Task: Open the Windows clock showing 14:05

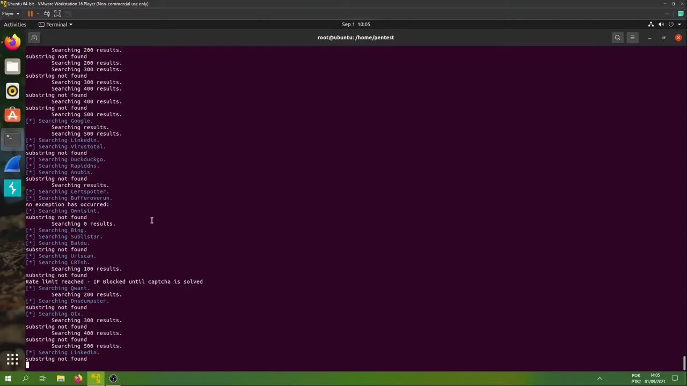Action: pos(655,378)
